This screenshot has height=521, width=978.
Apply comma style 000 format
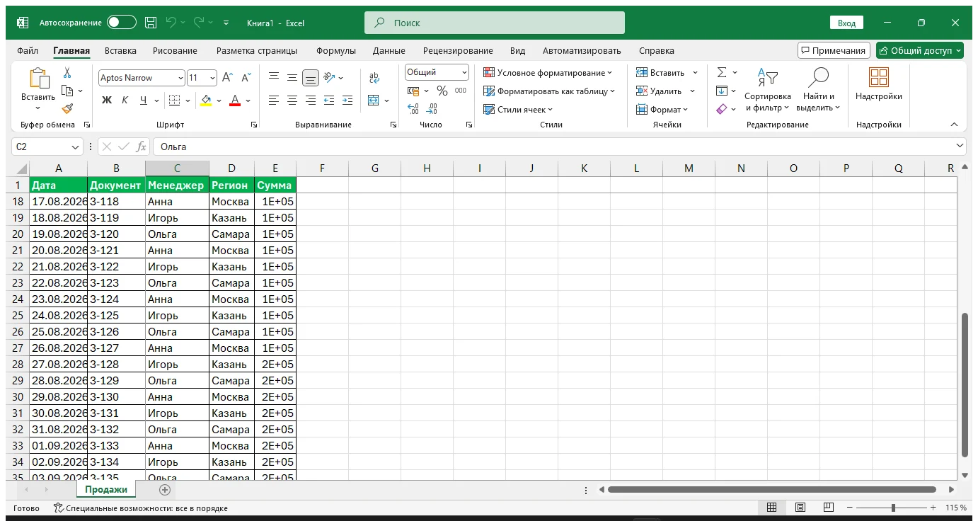tap(461, 91)
